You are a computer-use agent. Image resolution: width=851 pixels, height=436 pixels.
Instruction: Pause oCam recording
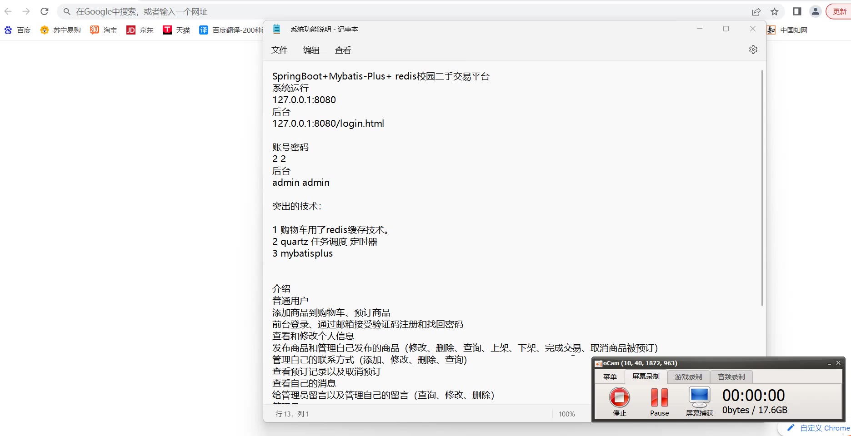pos(659,401)
